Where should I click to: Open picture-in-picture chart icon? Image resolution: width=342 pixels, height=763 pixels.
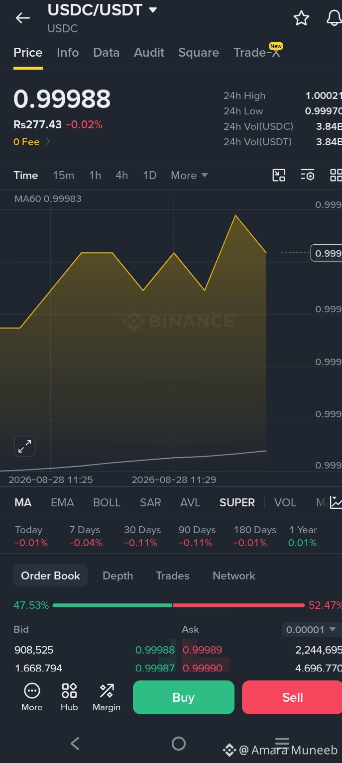[x=279, y=175]
